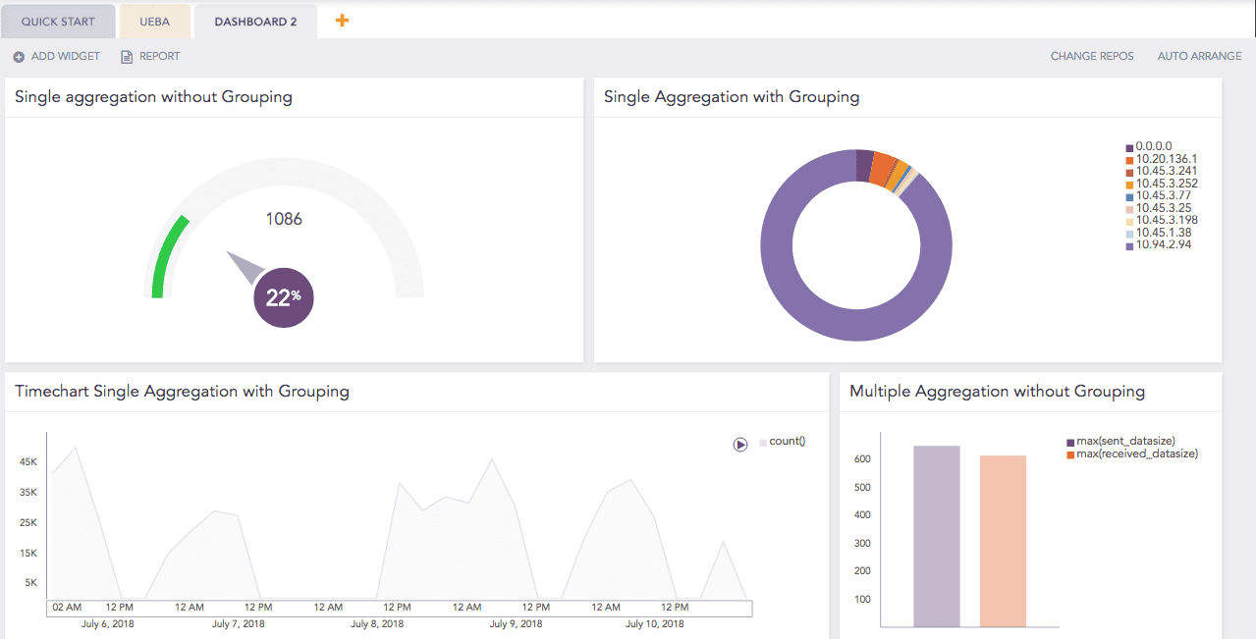
Task: Click the Change Repos link
Action: tap(1091, 56)
